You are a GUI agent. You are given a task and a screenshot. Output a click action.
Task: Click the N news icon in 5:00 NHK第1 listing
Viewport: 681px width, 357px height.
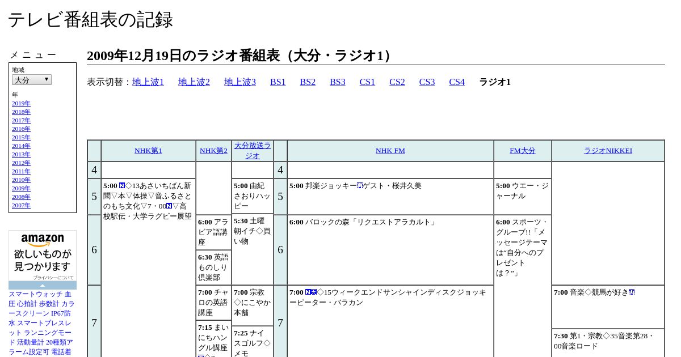(x=122, y=185)
